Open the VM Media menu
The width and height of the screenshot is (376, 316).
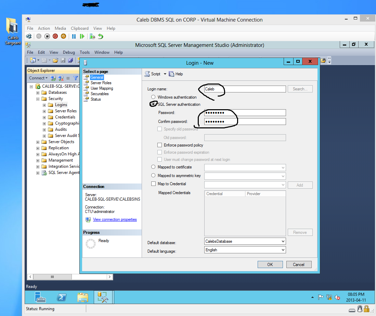coord(60,28)
